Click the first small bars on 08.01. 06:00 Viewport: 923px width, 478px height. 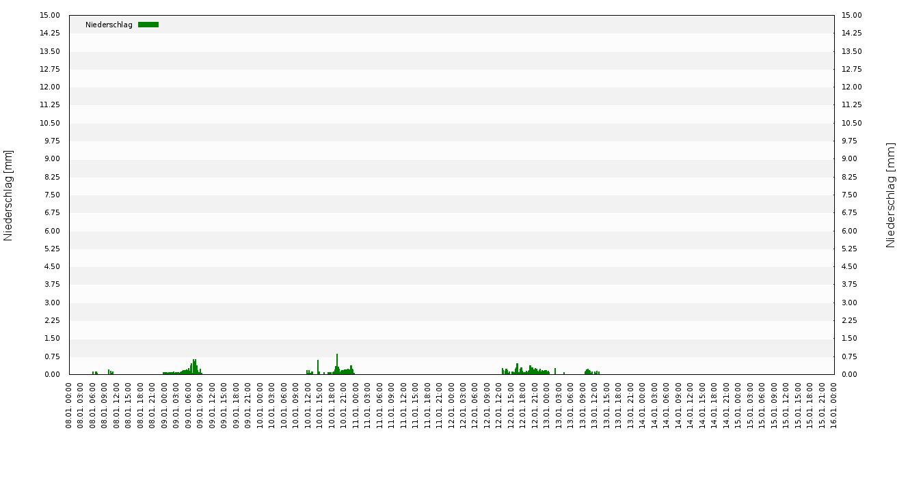(x=94, y=373)
